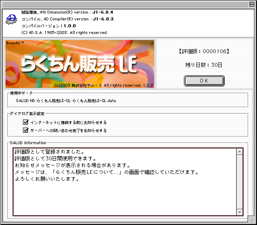Image resolution: width=257 pixels, height=225 pixels.
Task: Click the コンパイルバージョン：1.0.0 line
Action: [x=49, y=26]
